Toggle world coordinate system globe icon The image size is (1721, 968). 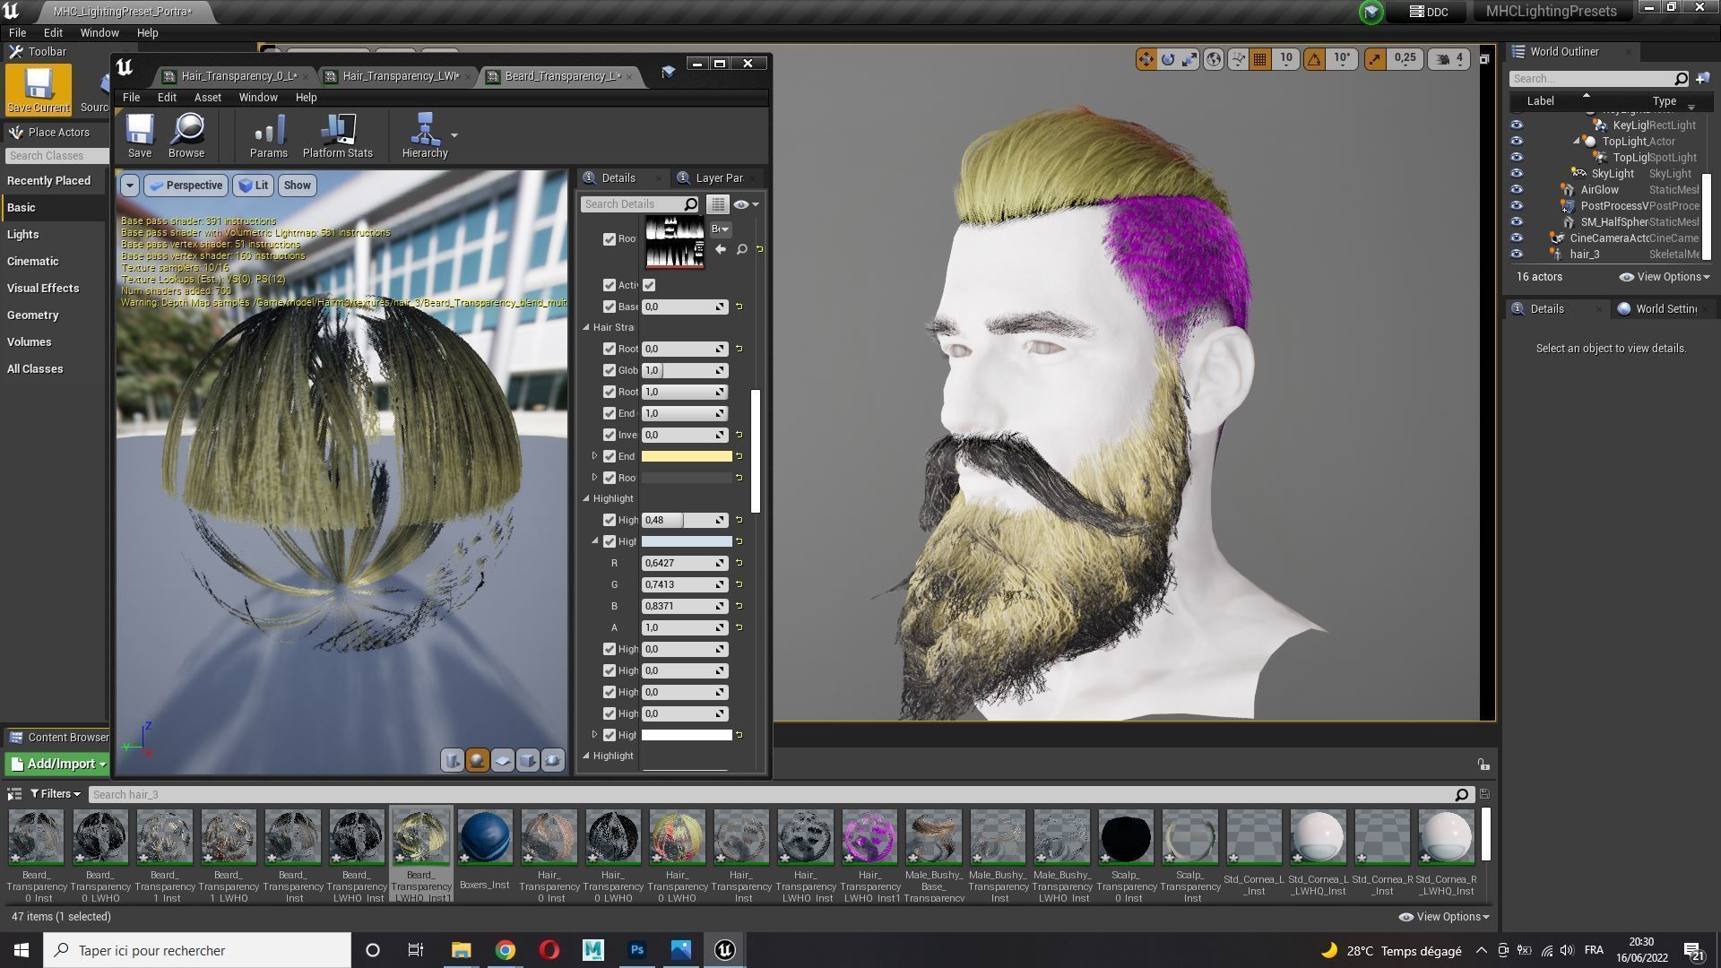pyautogui.click(x=1214, y=59)
